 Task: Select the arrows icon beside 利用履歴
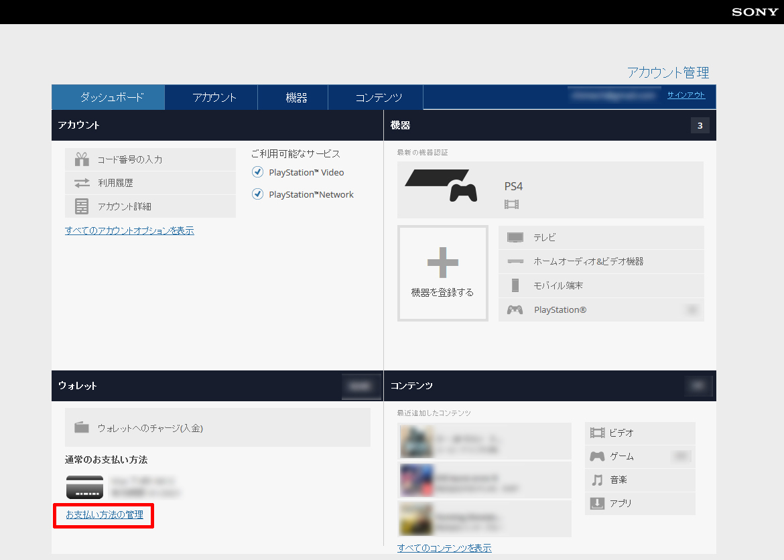[x=82, y=183]
